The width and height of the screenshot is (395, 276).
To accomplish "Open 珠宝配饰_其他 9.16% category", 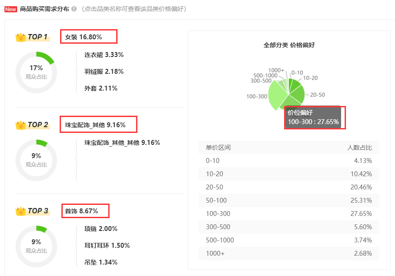I will pyautogui.click(x=95, y=125).
